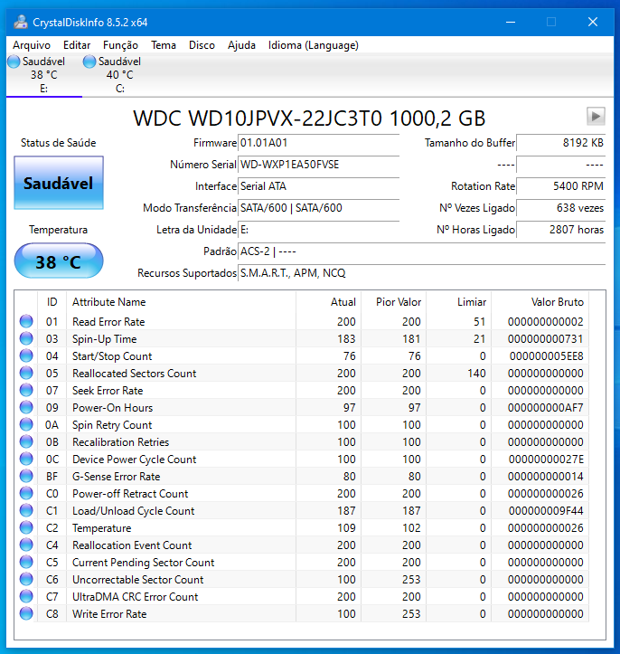
Task: Click status orb for Current Pending Sector Count
Action: click(26, 562)
